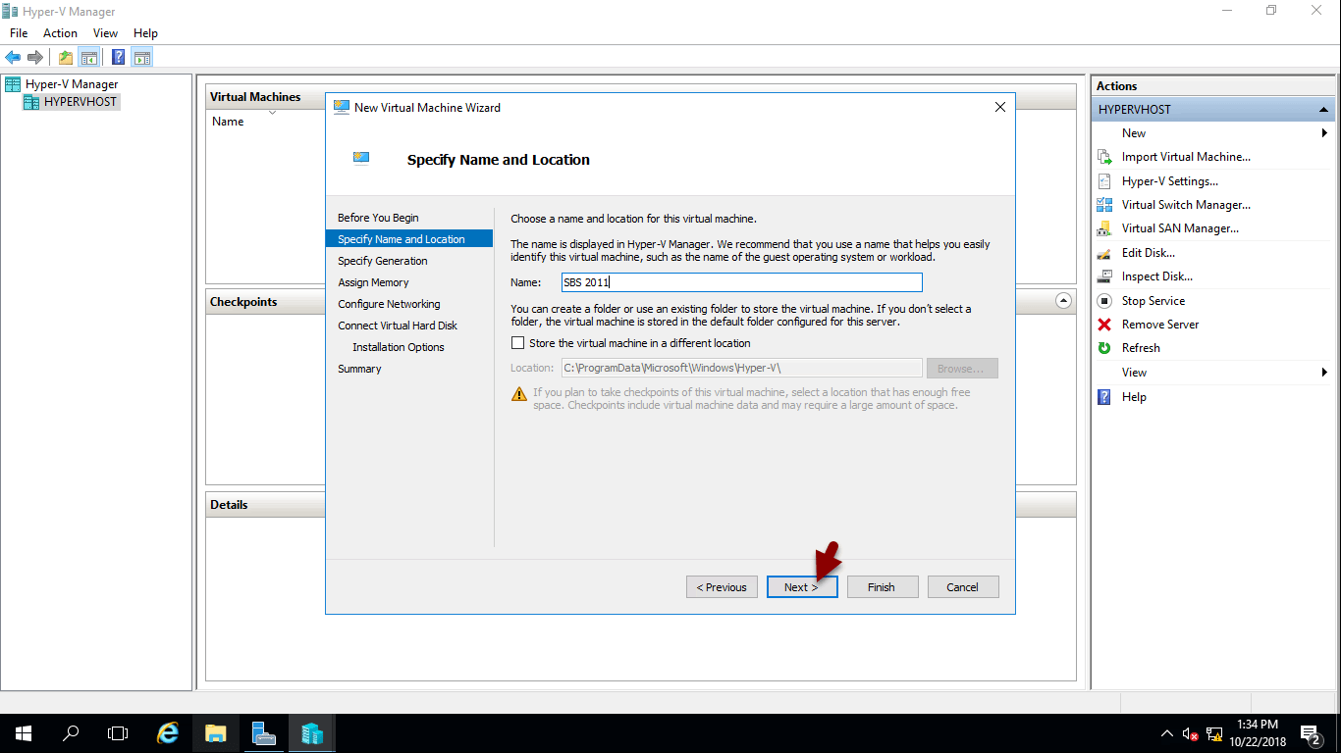The height and width of the screenshot is (753, 1341).
Task: Go to Configure Networking wizard step
Action: 389,304
